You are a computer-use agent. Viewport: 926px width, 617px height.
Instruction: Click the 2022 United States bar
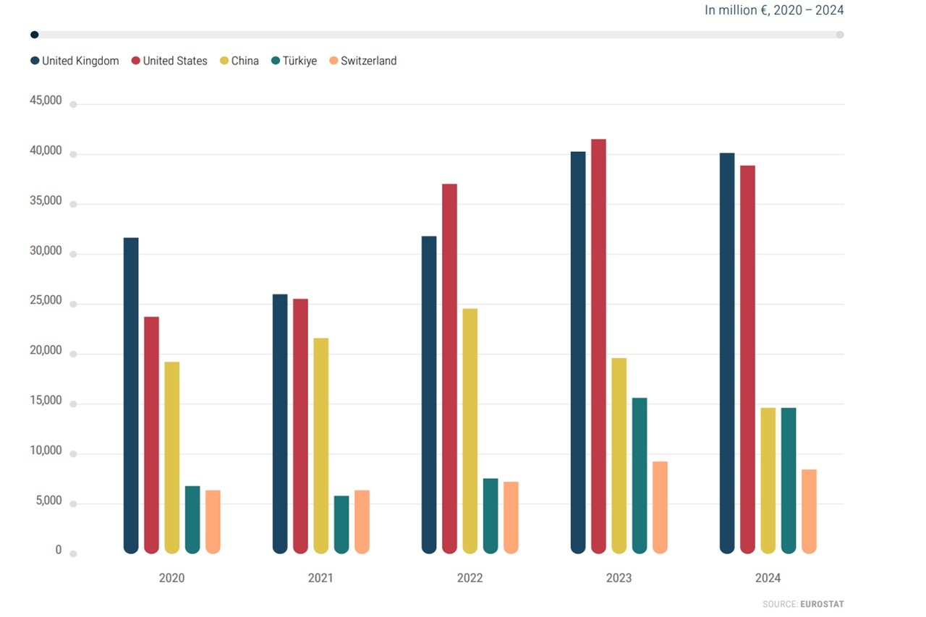[449, 369]
